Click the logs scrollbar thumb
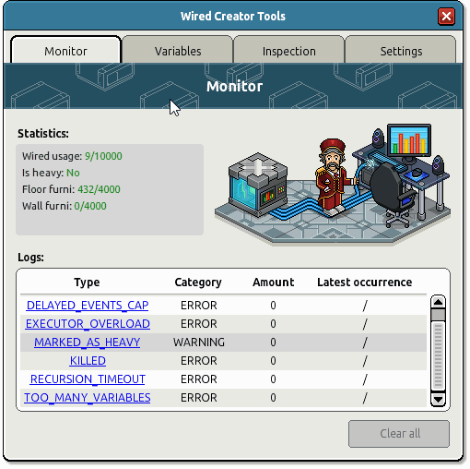This screenshot has width=470, height=469. click(x=438, y=315)
